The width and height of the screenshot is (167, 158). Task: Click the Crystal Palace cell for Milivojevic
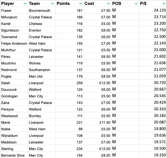point(42,17)
